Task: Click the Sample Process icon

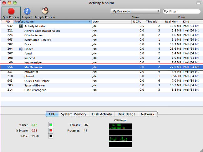Action: 45,12
